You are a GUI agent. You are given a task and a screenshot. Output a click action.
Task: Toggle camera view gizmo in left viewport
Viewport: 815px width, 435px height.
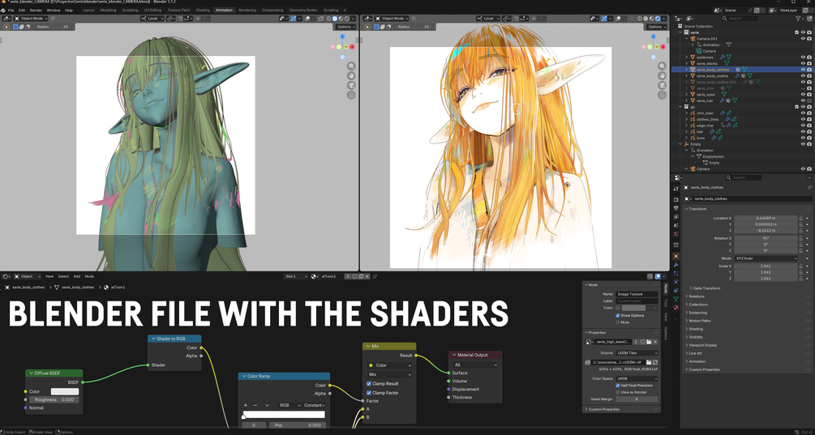coord(351,86)
